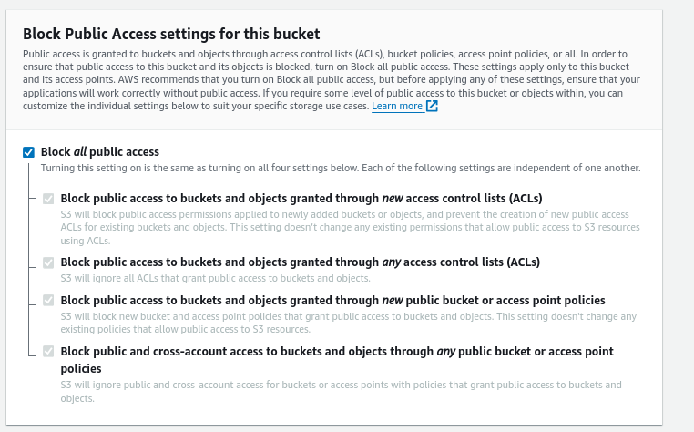Click description about newly added buckets or objects
694x432 pixels.
click(x=351, y=221)
